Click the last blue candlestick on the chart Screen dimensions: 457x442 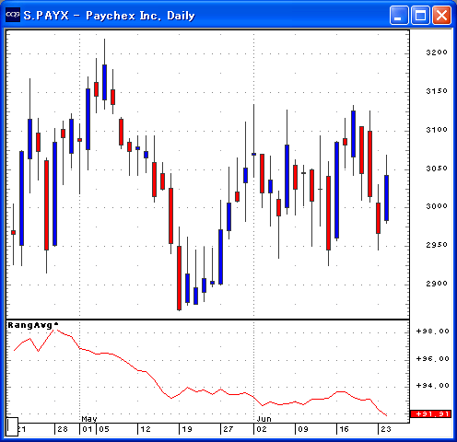(x=386, y=198)
